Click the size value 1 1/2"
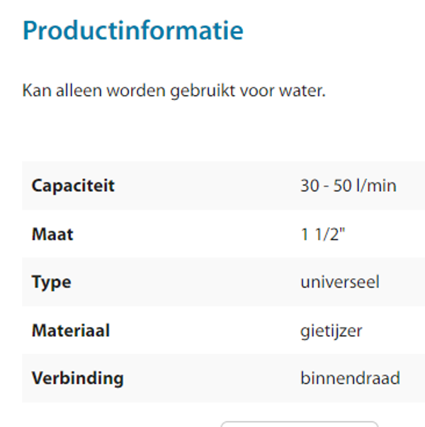Screen dimensions: 425x427 click(x=322, y=234)
